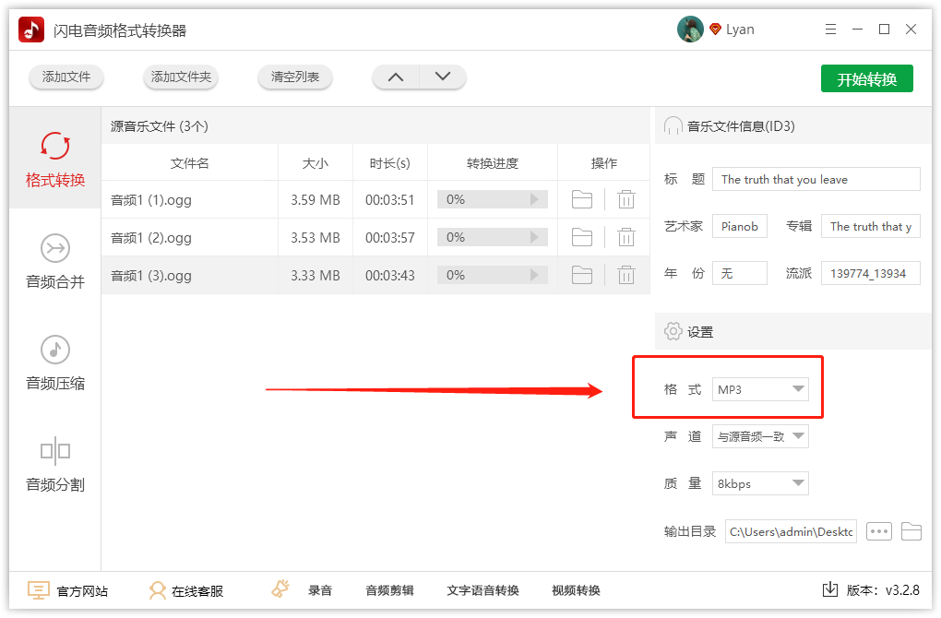Open the 格式转换 format conversion tab

click(x=55, y=159)
